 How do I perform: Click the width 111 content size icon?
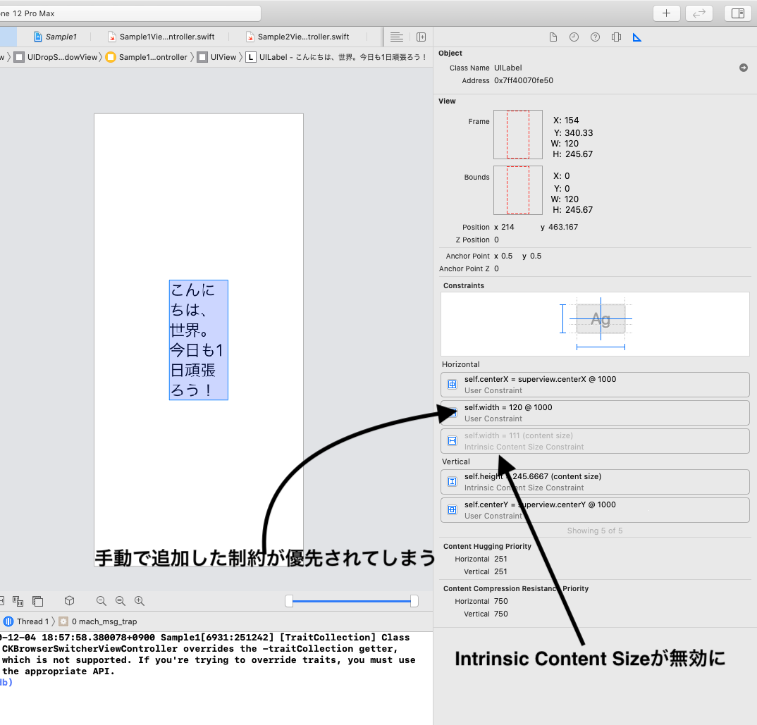point(452,440)
